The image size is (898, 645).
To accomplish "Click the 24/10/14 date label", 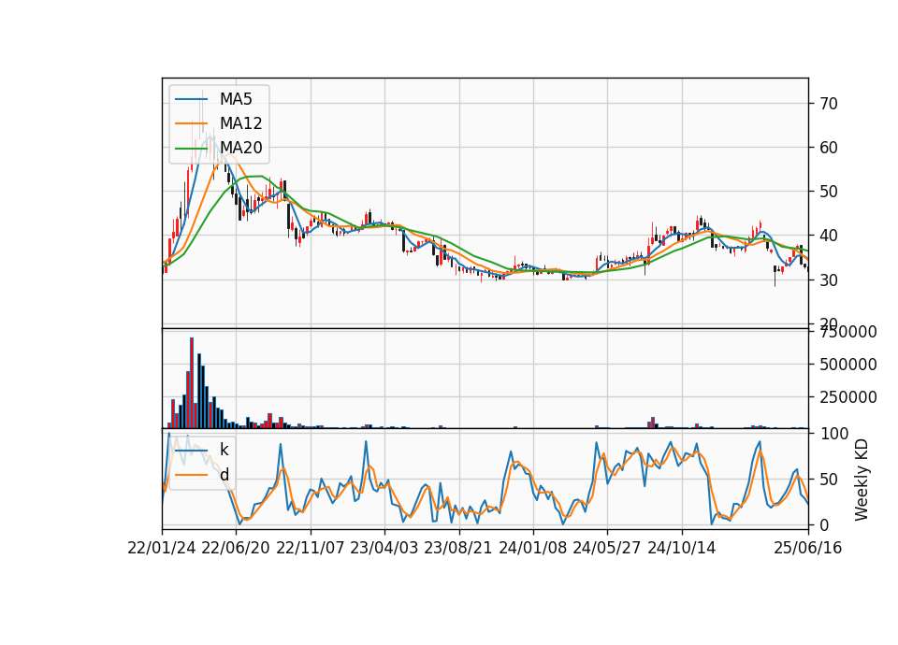I will [x=682, y=548].
